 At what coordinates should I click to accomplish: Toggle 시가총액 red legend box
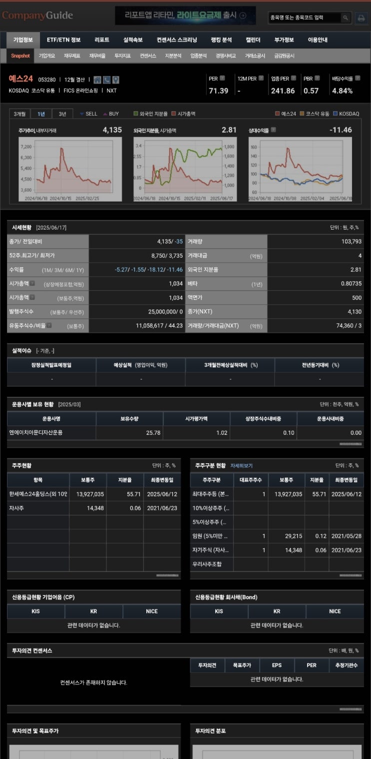tap(174, 114)
